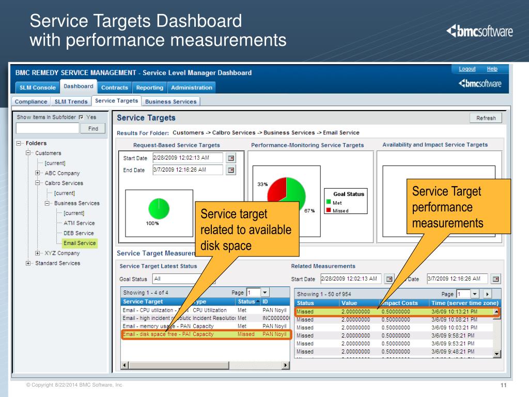Sort by Time (server time zone) column
The width and height of the screenshot is (529, 397).
pyautogui.click(x=465, y=303)
